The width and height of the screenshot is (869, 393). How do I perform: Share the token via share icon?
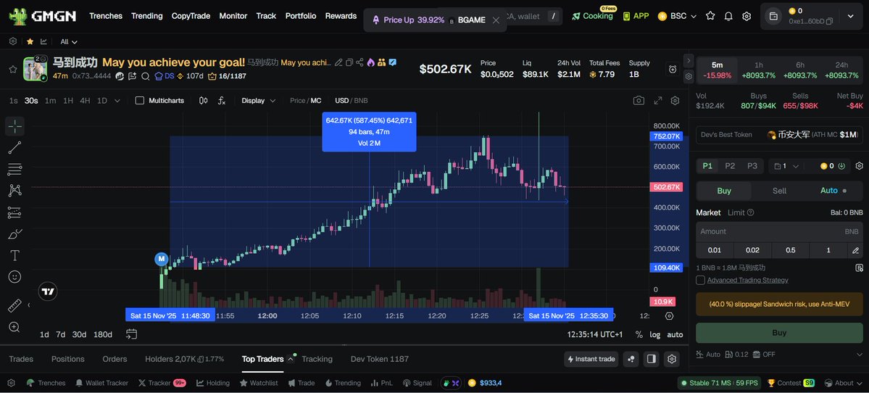[359, 62]
